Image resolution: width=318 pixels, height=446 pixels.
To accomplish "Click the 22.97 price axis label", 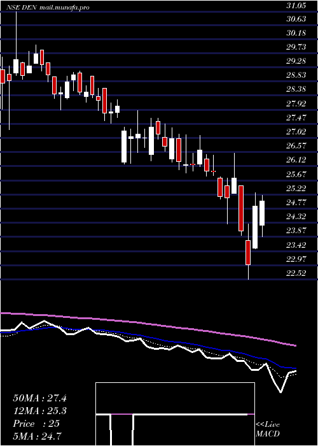I will coord(296,259).
